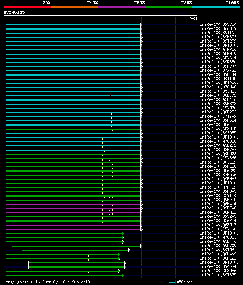The height and width of the screenshot is (285, 243).
Task: Select UniRef100_Q6Z517 label
Action: pyautogui.click(x=218, y=225)
